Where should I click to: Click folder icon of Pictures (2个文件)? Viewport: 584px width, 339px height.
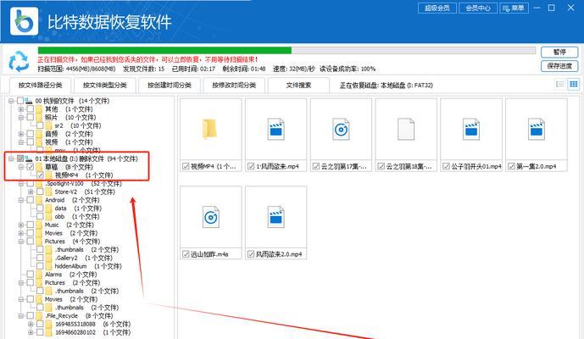coord(39,283)
